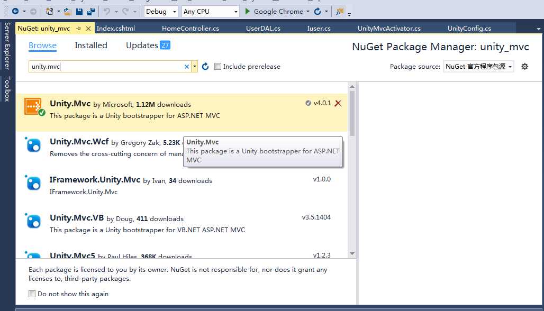Click the v1.0.0 version text
This screenshot has height=311, width=544.
(322, 179)
